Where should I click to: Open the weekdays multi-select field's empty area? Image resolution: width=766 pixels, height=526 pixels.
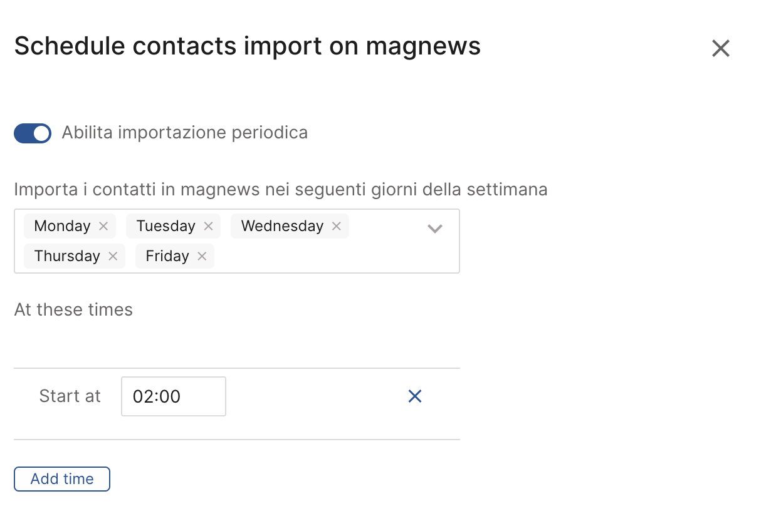coord(326,256)
